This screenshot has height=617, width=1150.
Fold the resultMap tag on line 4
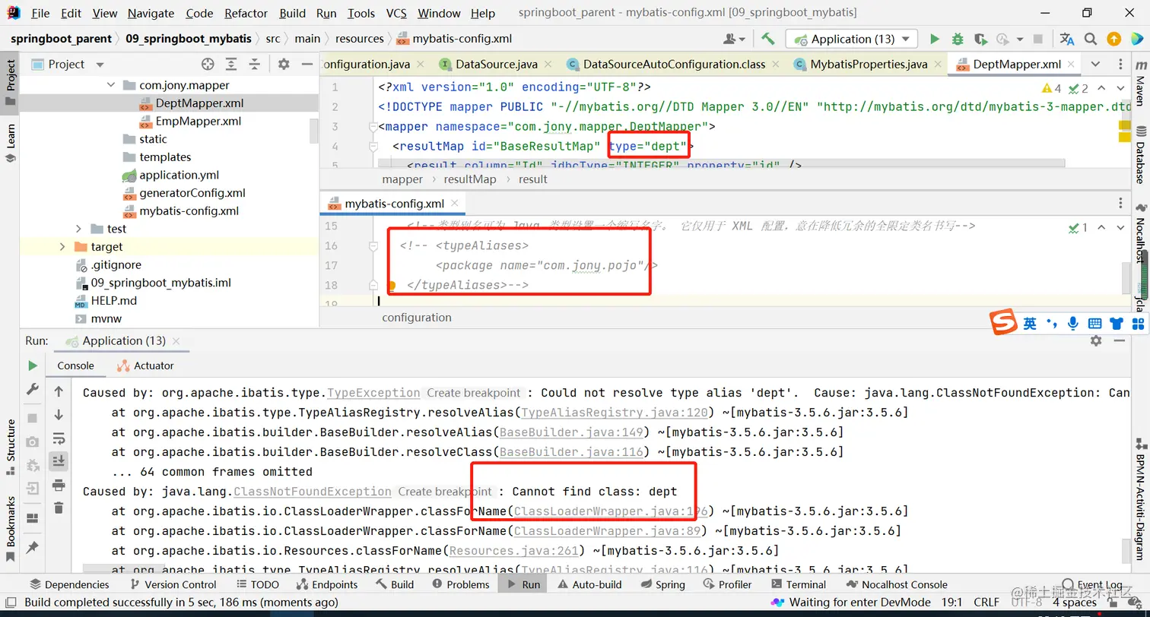(x=373, y=146)
